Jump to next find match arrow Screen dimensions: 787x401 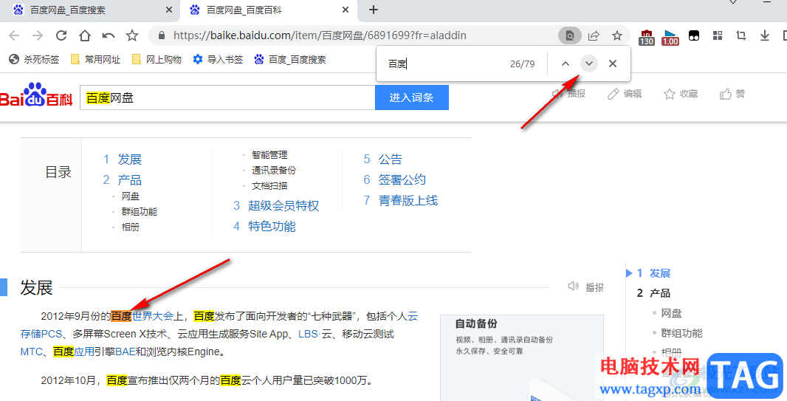[588, 64]
